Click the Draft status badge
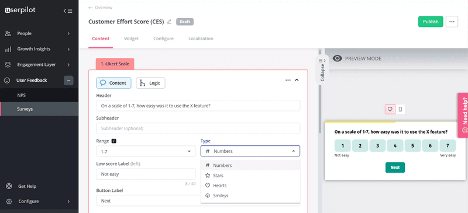 185,22
